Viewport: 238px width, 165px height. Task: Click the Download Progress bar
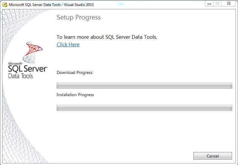pyautogui.click(x=144, y=86)
